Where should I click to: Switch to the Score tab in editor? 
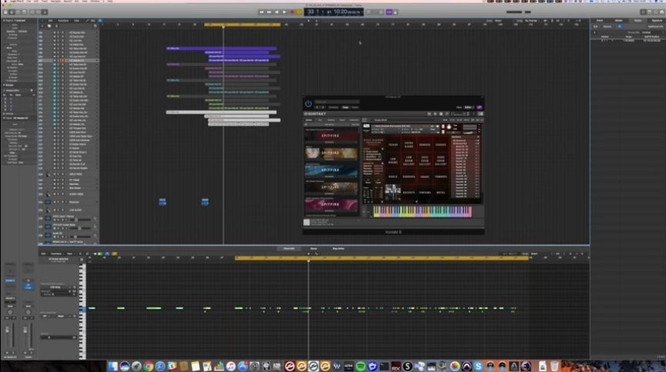[x=314, y=249]
